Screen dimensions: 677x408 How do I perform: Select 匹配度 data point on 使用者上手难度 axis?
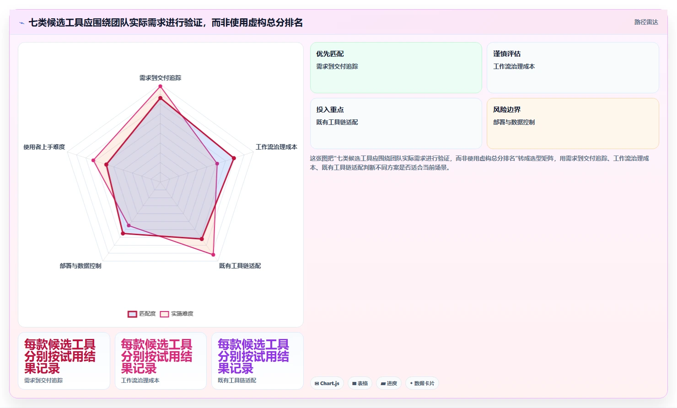click(x=106, y=165)
